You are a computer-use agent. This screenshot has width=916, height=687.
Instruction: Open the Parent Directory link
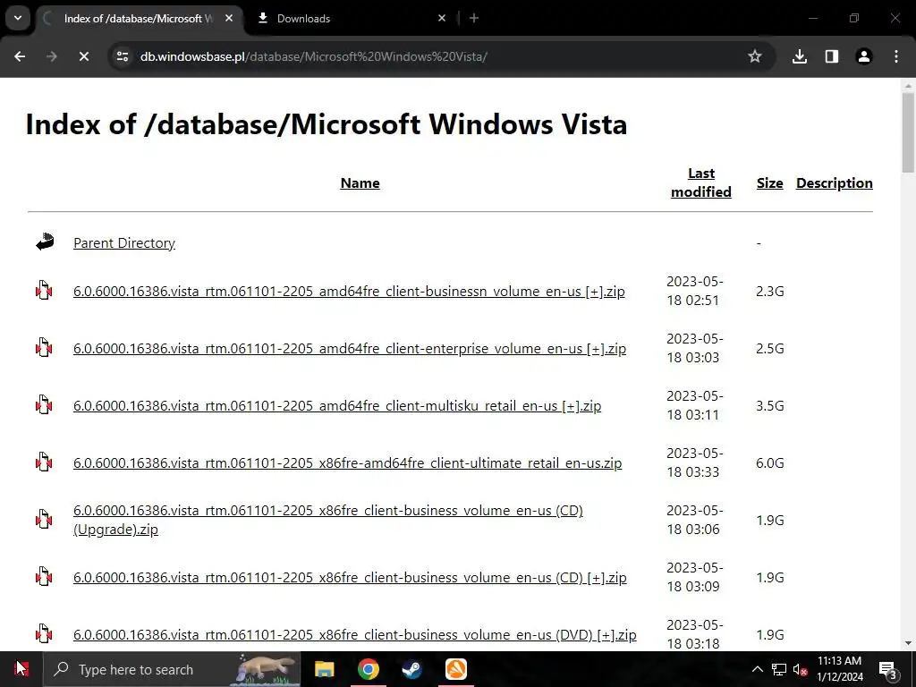(124, 243)
